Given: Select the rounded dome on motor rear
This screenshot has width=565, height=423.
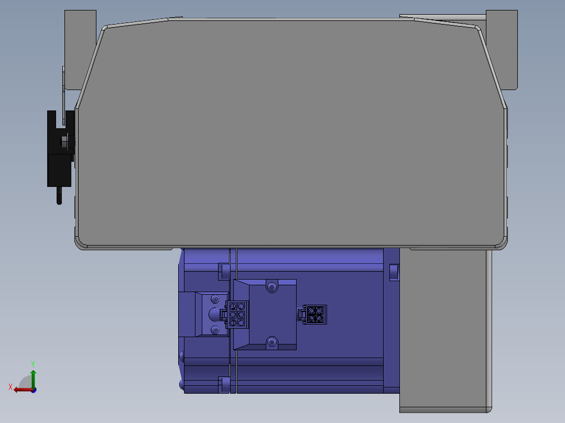Looking at the screenshot, I should point(214,314).
